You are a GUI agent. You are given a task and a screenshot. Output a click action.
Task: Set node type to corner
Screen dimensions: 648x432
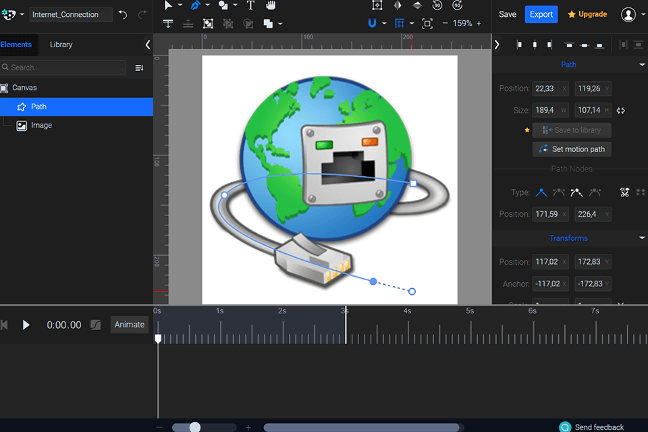tap(541, 192)
